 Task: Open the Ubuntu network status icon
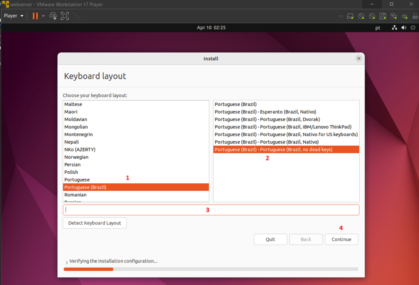(394, 27)
